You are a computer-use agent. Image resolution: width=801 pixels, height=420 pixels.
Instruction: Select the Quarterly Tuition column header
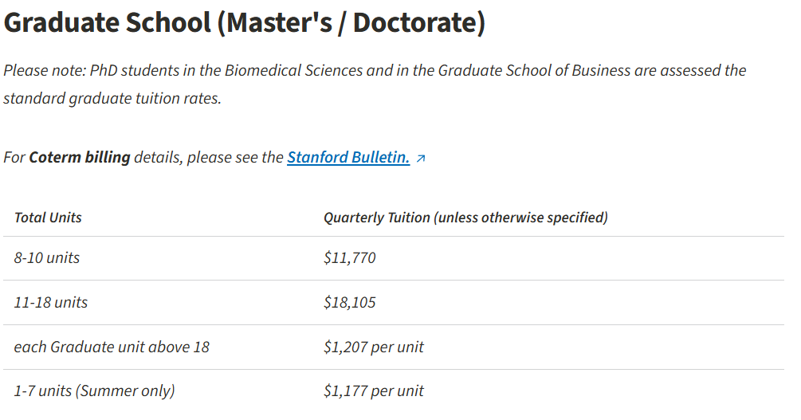(465, 218)
